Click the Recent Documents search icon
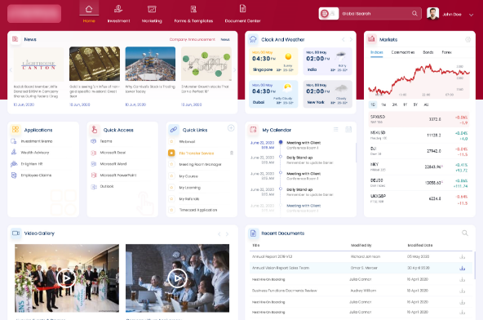 (465, 233)
